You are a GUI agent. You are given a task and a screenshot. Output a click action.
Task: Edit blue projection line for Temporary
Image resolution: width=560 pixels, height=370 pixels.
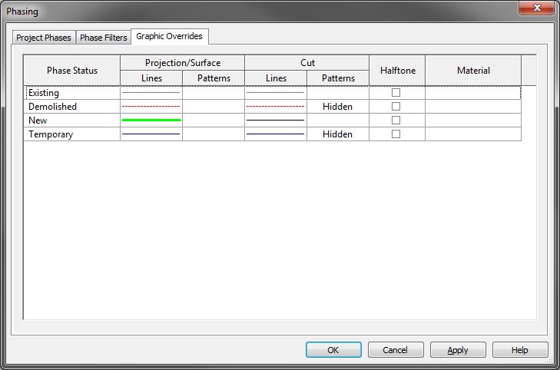click(151, 134)
